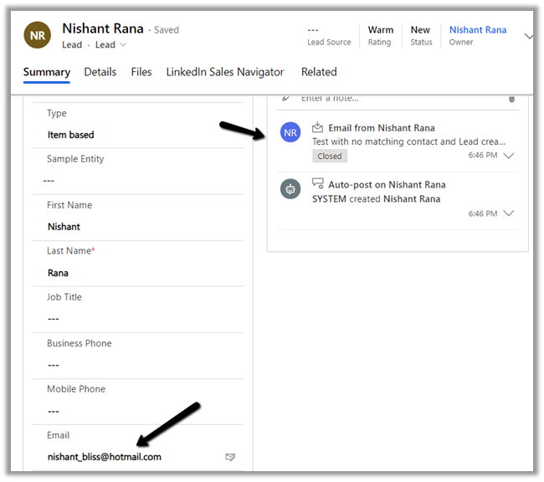The image size is (544, 482).
Task: Open the Nishant Rana owner link
Action: [477, 30]
